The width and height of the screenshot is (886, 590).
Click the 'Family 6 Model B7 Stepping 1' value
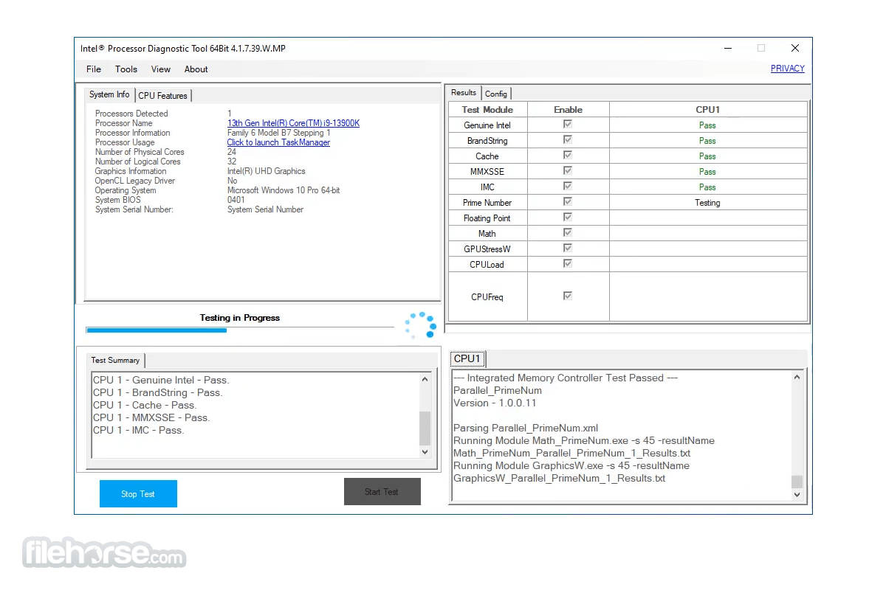(279, 133)
